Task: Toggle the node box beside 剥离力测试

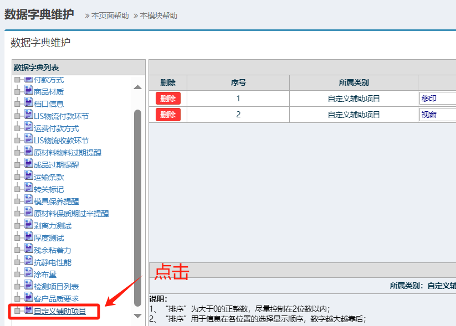Action: point(17,226)
